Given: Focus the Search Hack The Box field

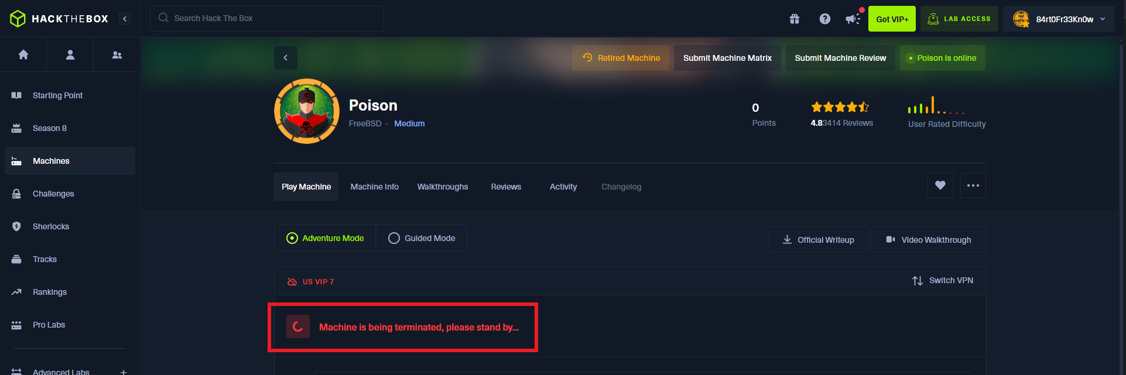Looking at the screenshot, I should coord(267,19).
